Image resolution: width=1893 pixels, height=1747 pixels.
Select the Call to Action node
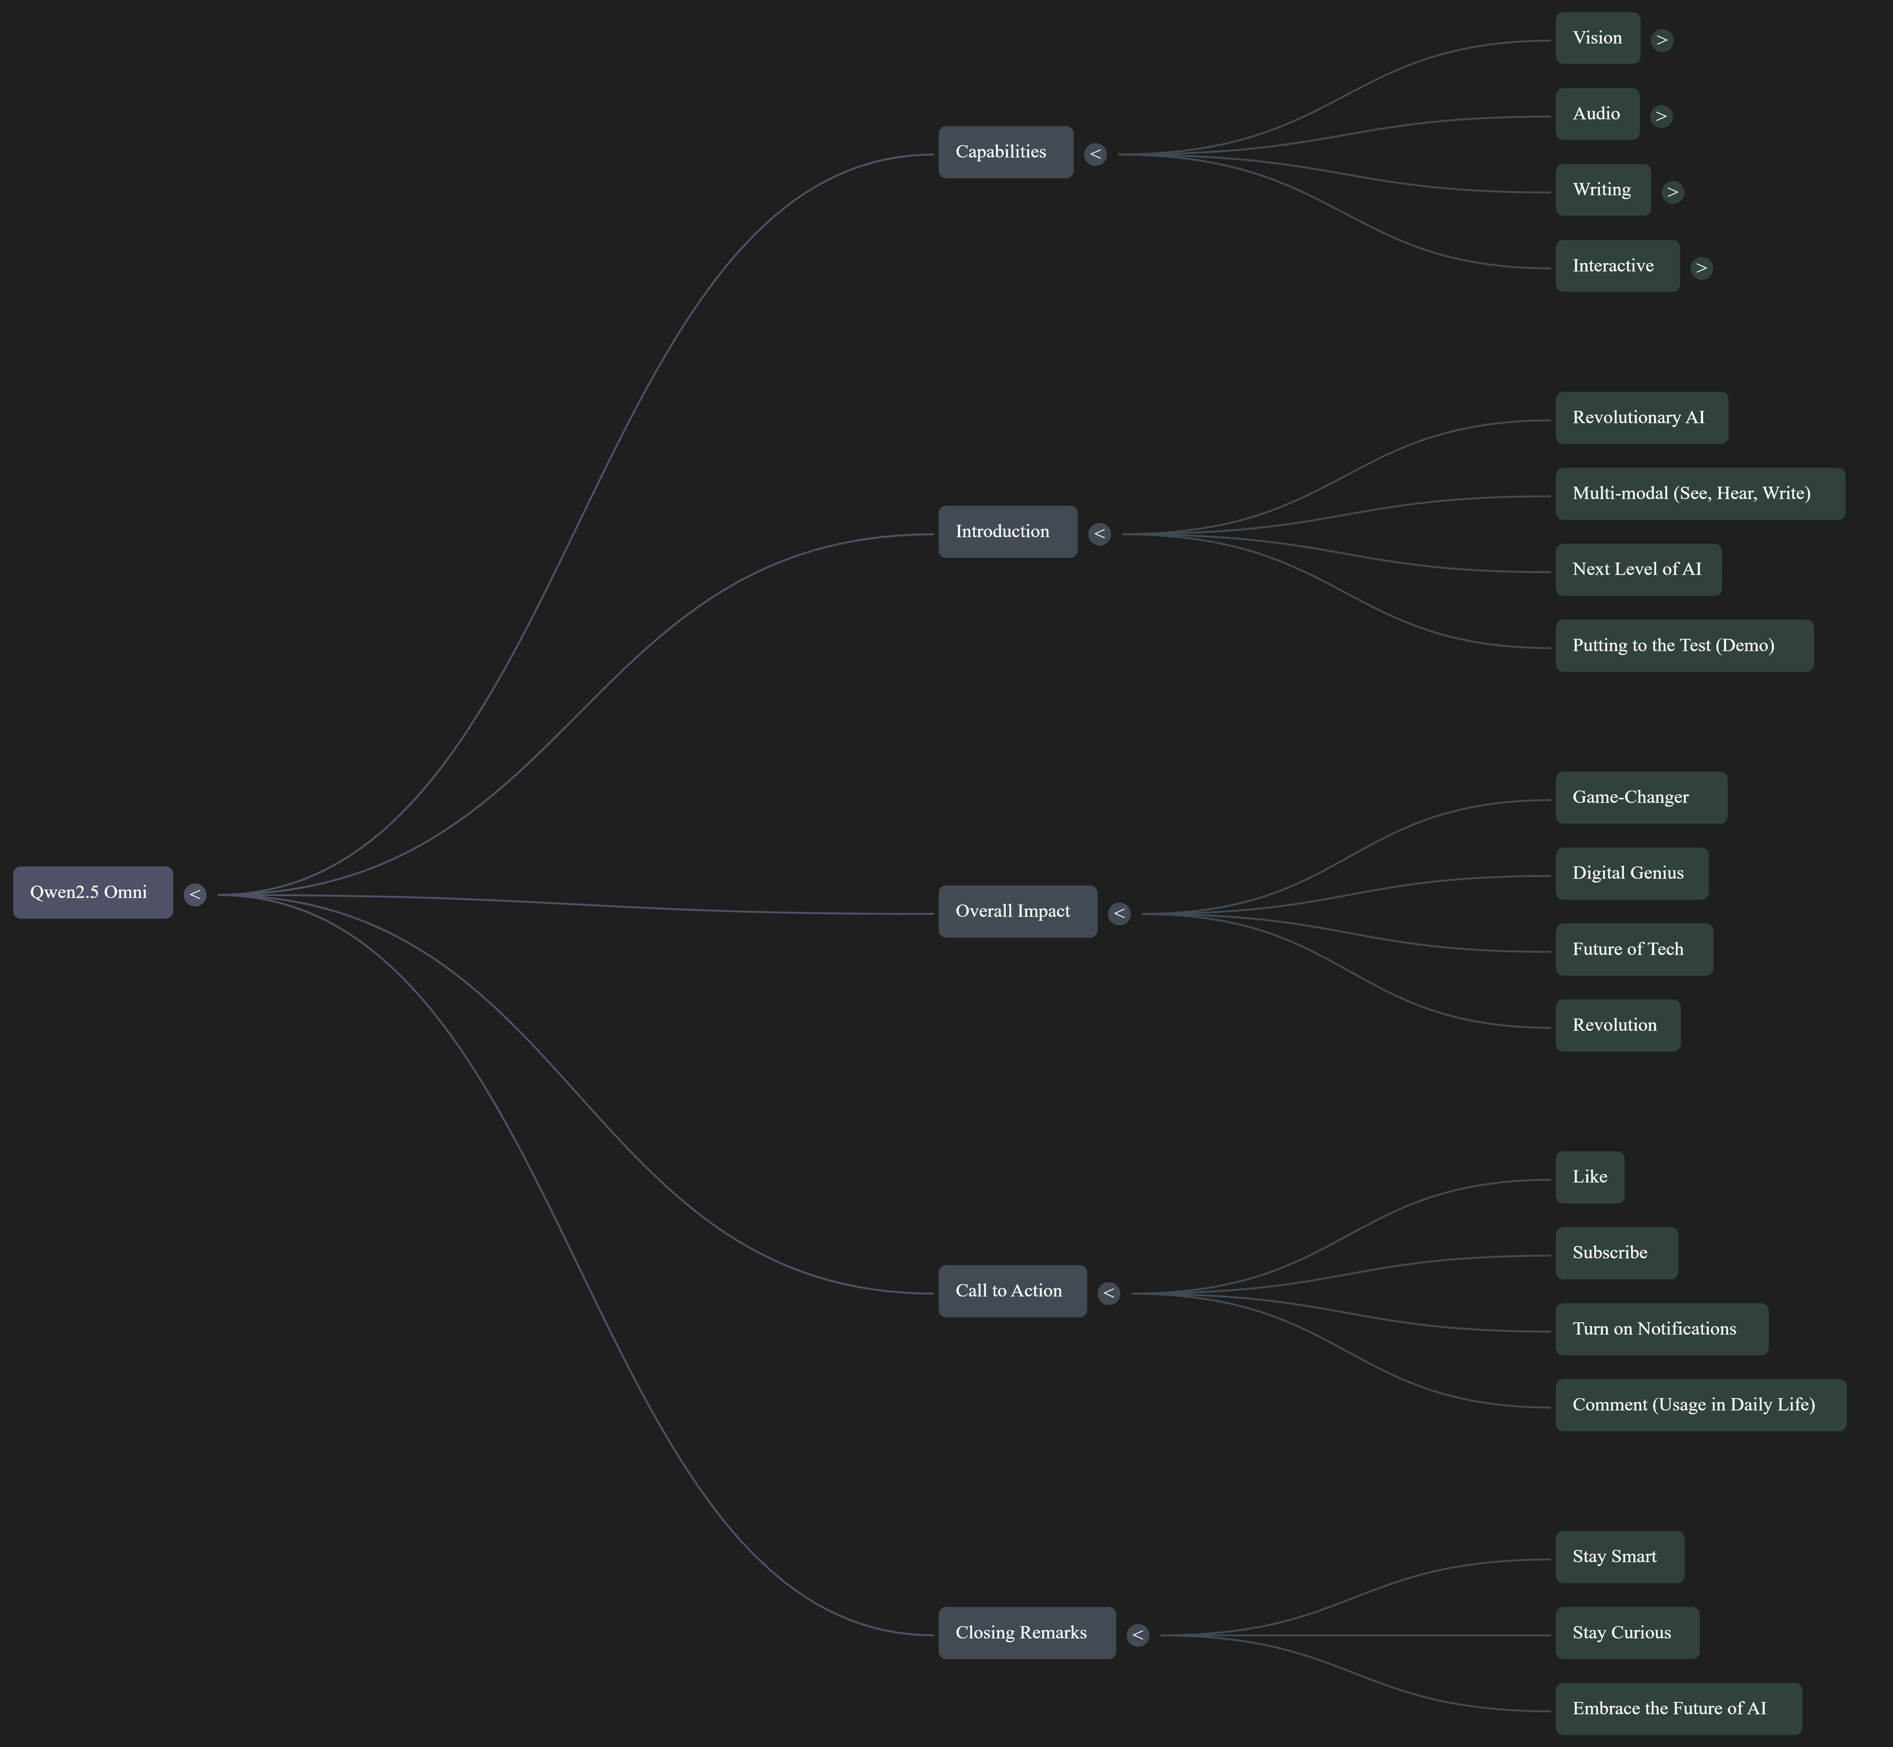pyautogui.click(x=1013, y=1291)
